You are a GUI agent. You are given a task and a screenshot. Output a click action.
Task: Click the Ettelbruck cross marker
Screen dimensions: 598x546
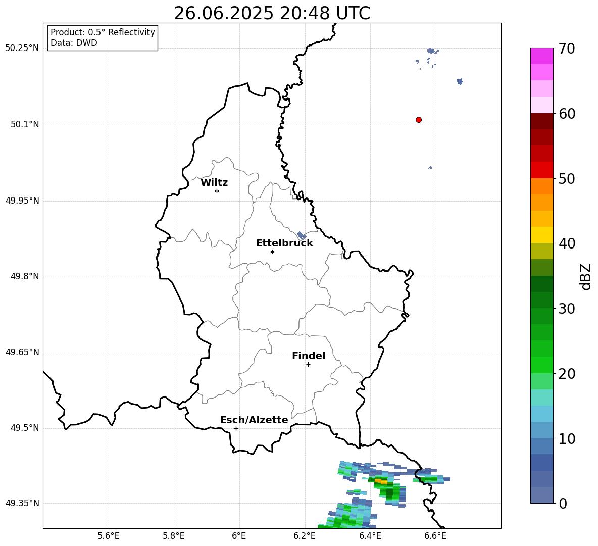272,252
